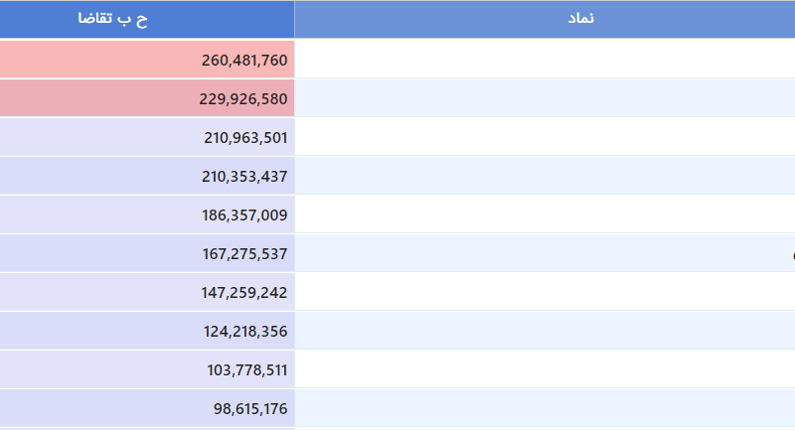Viewport: 795px width, 430px height.
Task: Sort by the ح ب تقاضا column header
Action: tap(147, 19)
